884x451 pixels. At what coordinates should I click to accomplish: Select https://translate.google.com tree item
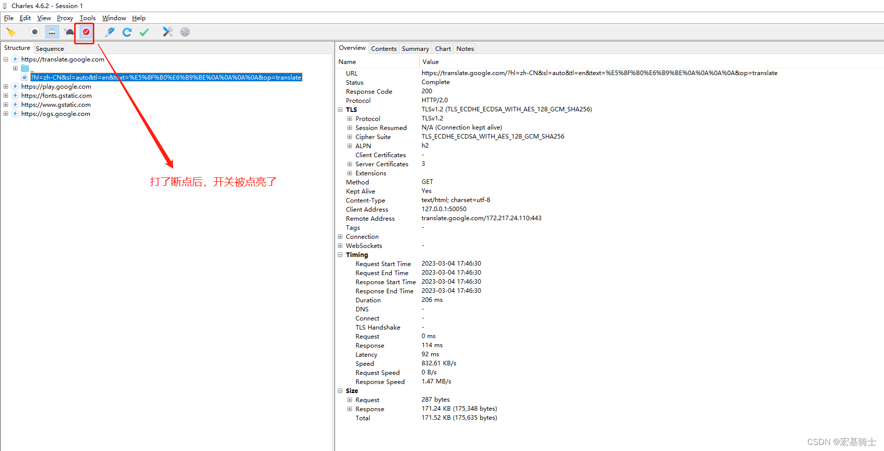(63, 59)
